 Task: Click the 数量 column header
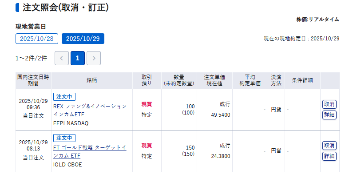(x=179, y=80)
